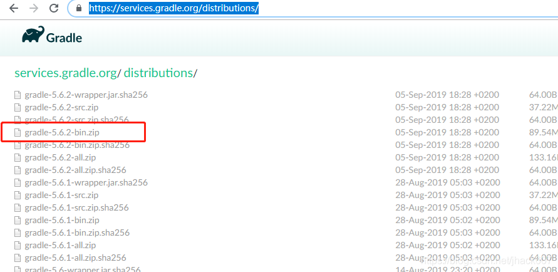Image resolution: width=558 pixels, height=272 pixels.
Task: Click file icon beside gradle-5.6.1-bin.zip
Action: click(x=17, y=221)
